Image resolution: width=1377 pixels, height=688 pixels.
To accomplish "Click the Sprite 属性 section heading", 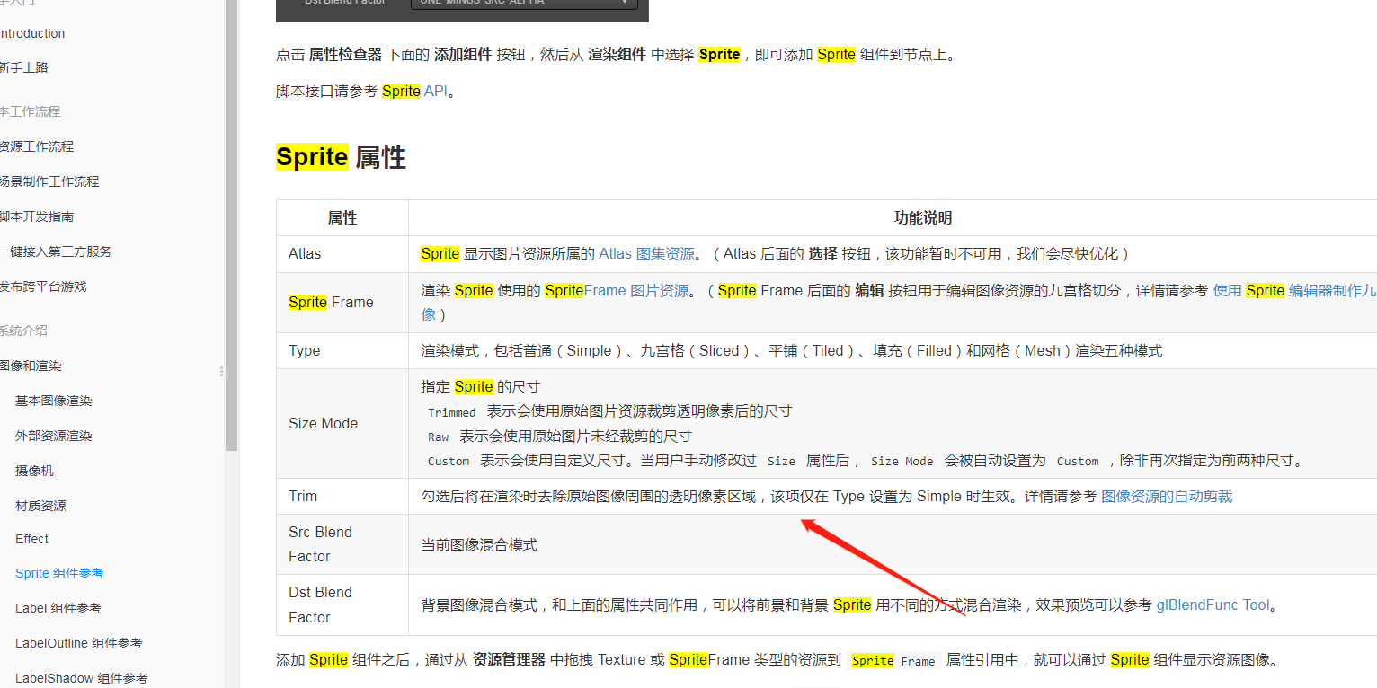I will click(342, 157).
